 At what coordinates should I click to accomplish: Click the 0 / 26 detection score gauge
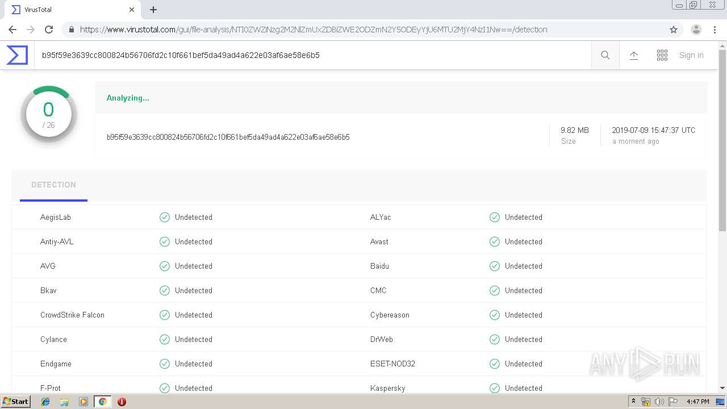49,114
